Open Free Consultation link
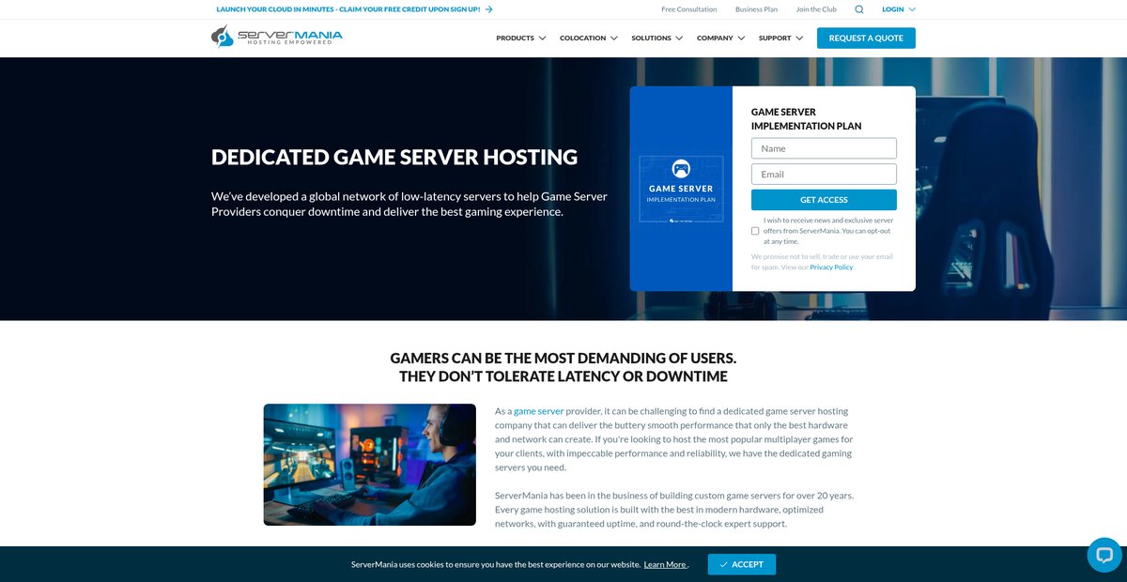The height and width of the screenshot is (582, 1127). click(689, 9)
